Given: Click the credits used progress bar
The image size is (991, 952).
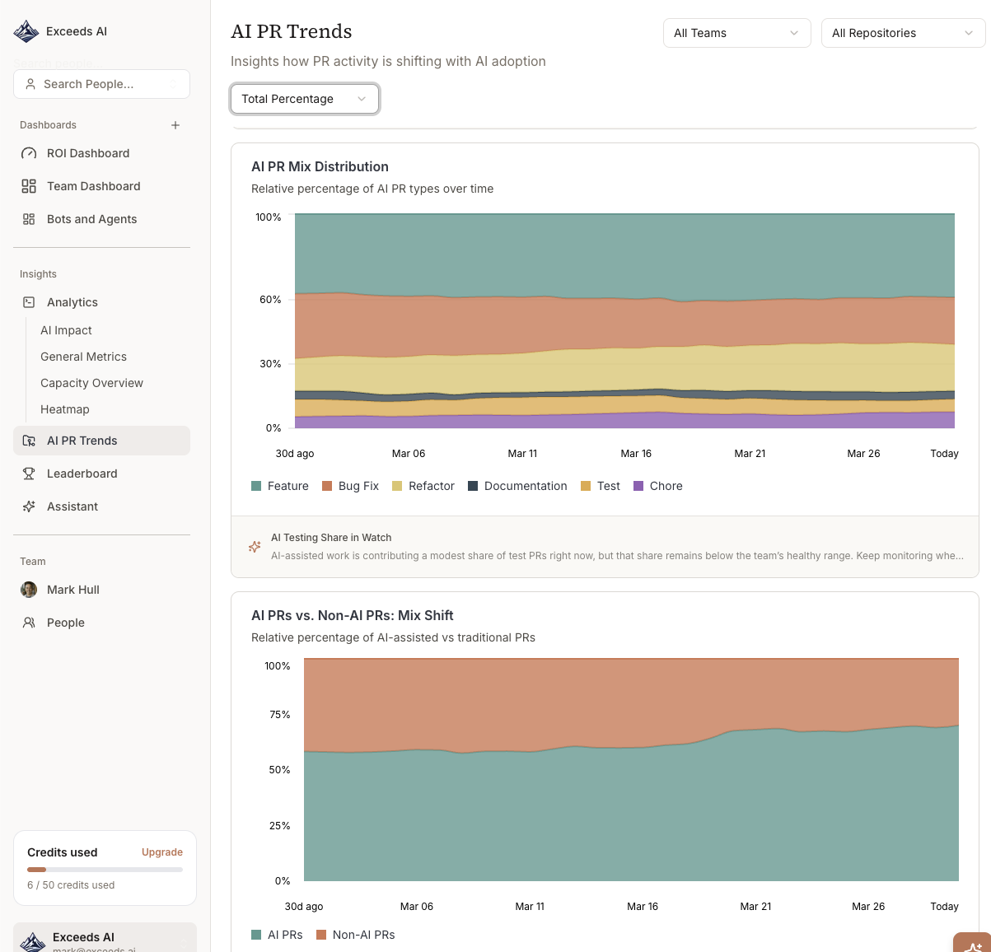Looking at the screenshot, I should coord(105,870).
